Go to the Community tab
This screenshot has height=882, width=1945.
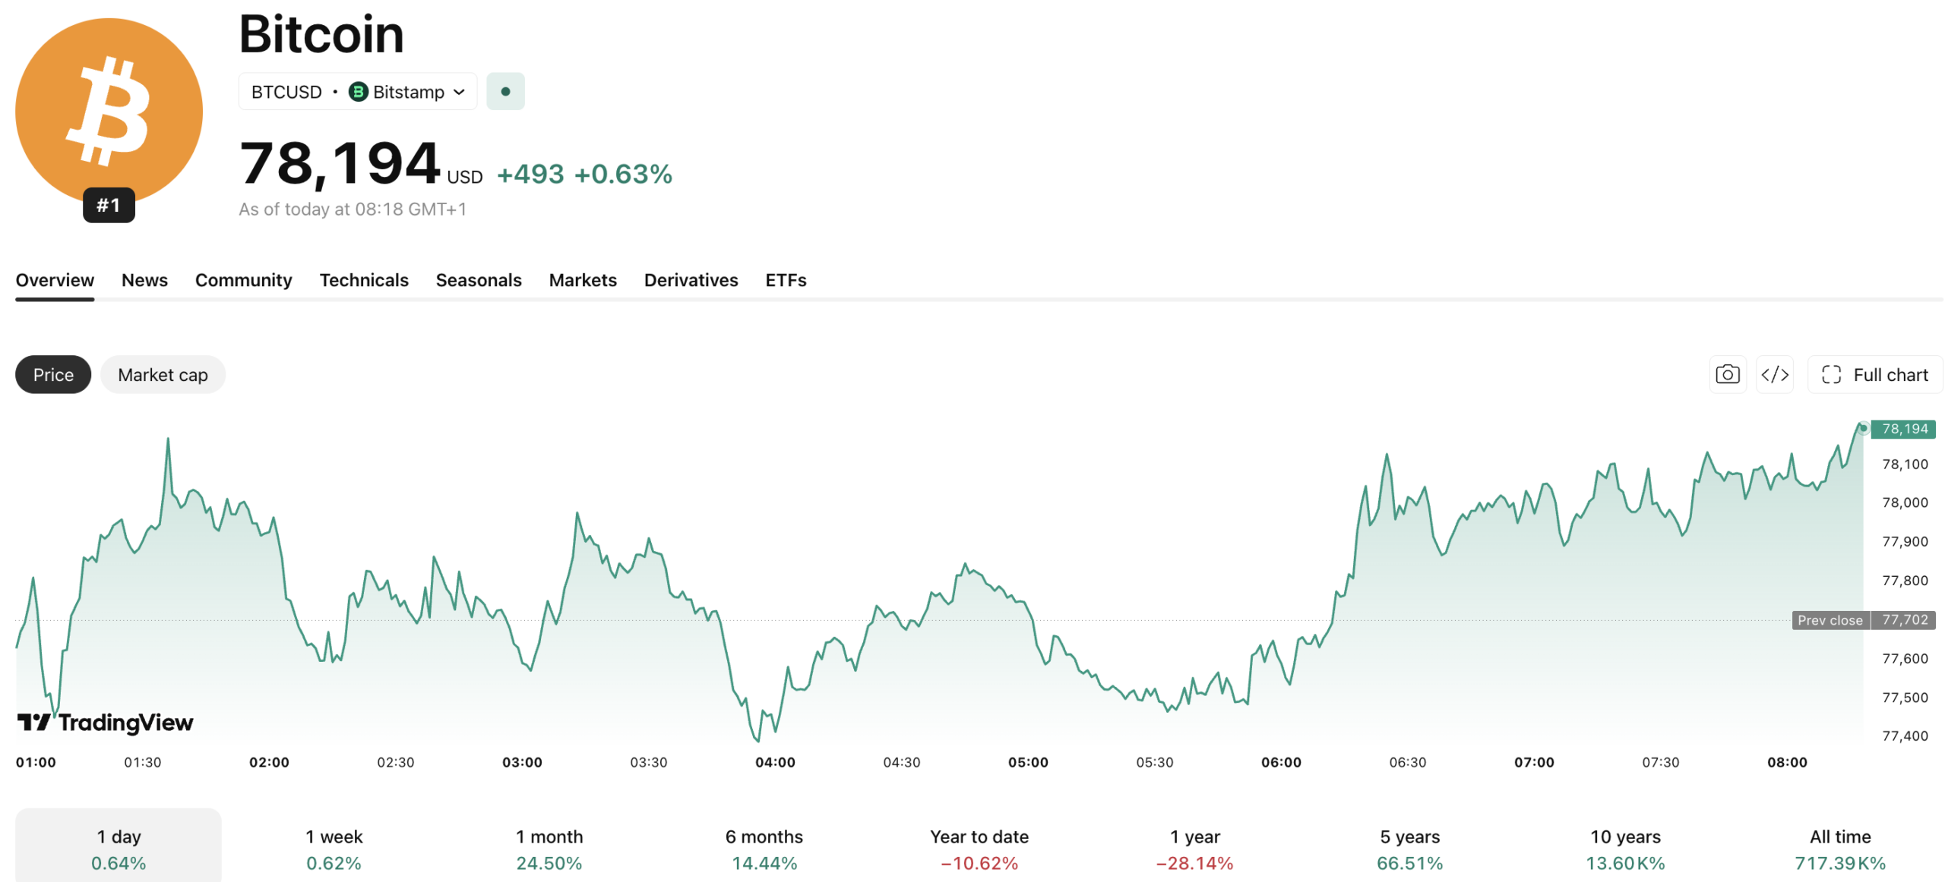tap(243, 280)
